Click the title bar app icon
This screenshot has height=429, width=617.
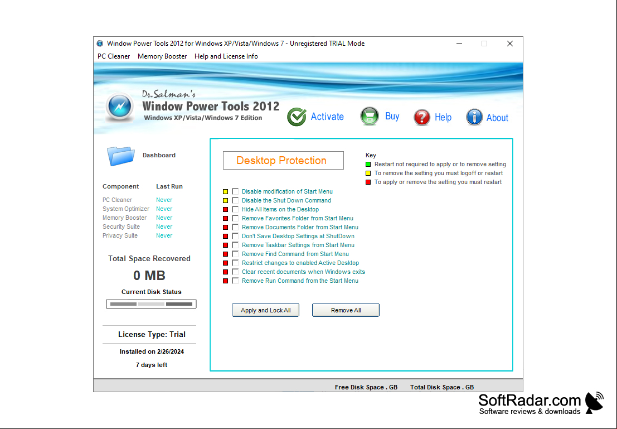(100, 44)
